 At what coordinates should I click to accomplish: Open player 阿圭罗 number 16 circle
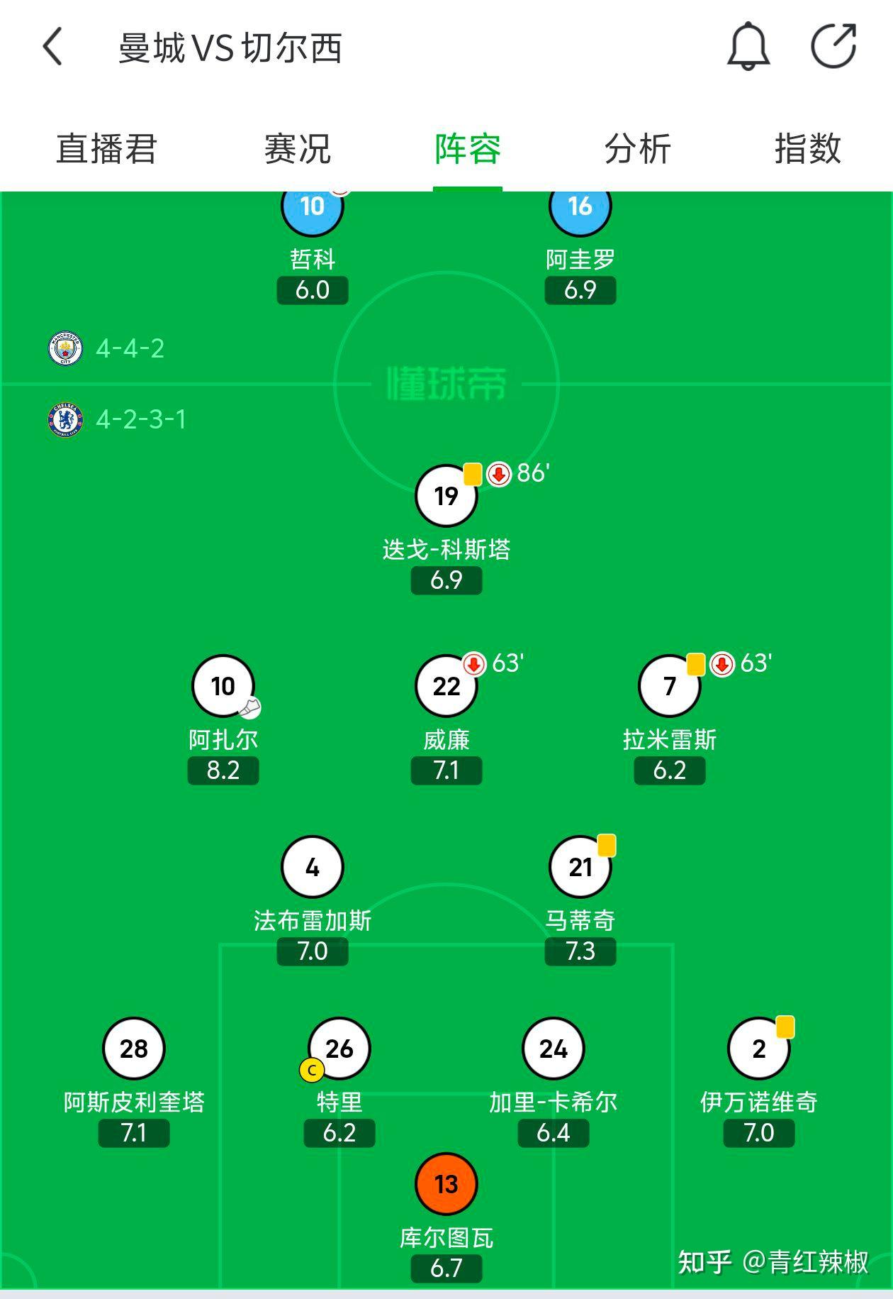[580, 207]
